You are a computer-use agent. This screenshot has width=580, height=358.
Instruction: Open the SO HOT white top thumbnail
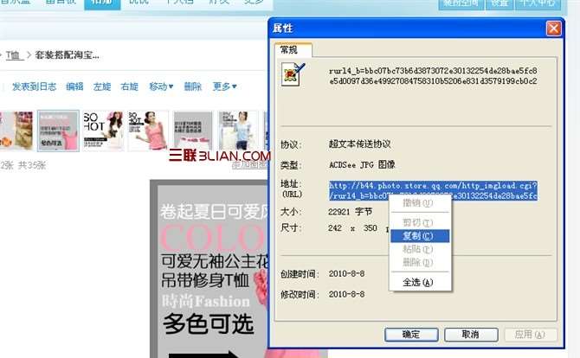pyautogui.click(x=103, y=131)
